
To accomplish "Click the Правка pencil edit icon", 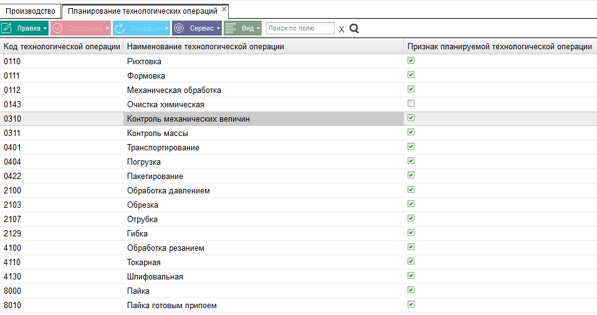I will (x=7, y=28).
